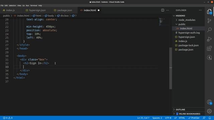Open the Selection menu
Image resolution: width=214 pixels, height=120 pixels.
(x=12, y=6)
